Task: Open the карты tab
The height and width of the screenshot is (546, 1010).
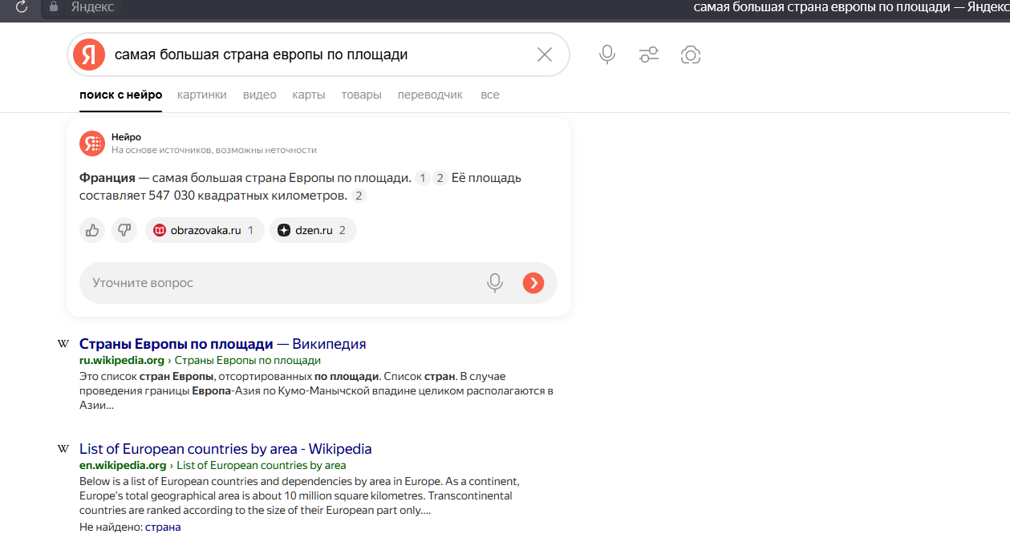Action: point(309,95)
